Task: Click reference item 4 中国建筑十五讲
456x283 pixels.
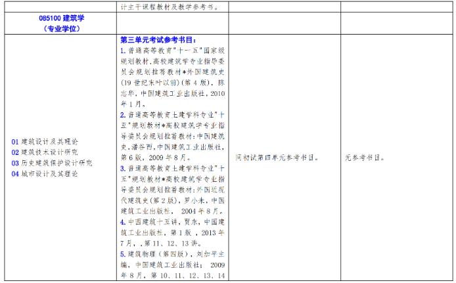Action: pyautogui.click(x=172, y=232)
